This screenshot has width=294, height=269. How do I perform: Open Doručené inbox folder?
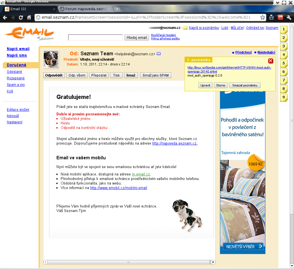[16, 65]
